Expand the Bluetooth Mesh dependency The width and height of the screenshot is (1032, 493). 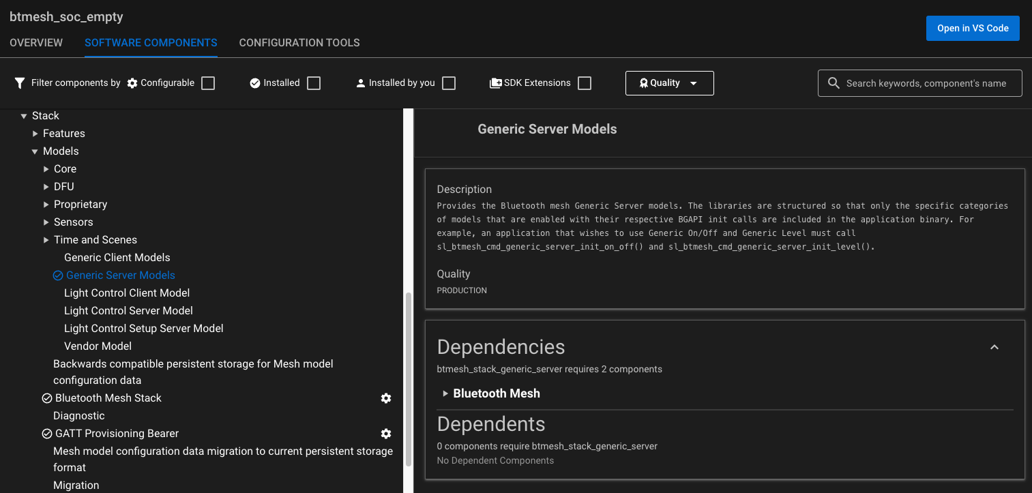(445, 393)
